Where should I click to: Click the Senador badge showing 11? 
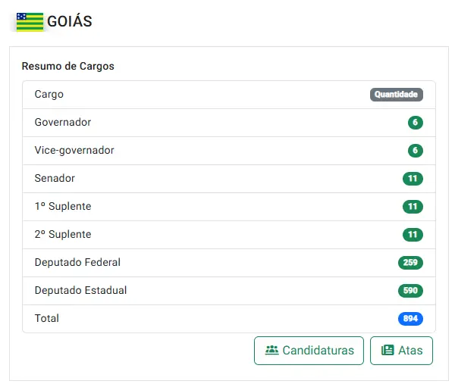(413, 179)
